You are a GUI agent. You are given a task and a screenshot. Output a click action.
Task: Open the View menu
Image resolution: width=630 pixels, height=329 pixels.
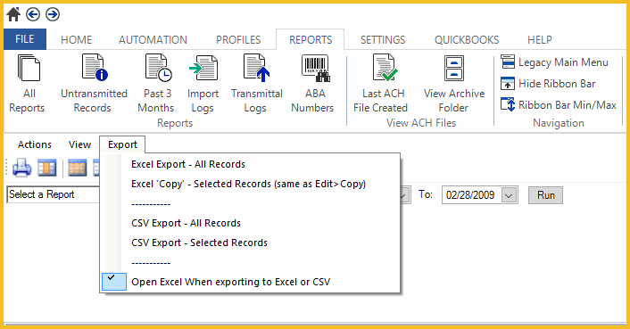79,144
